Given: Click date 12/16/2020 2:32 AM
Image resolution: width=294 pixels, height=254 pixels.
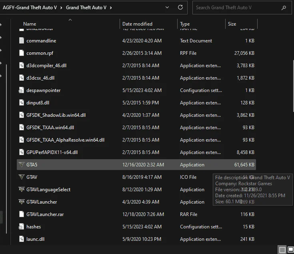Looking at the screenshot, I should click(x=143, y=164).
